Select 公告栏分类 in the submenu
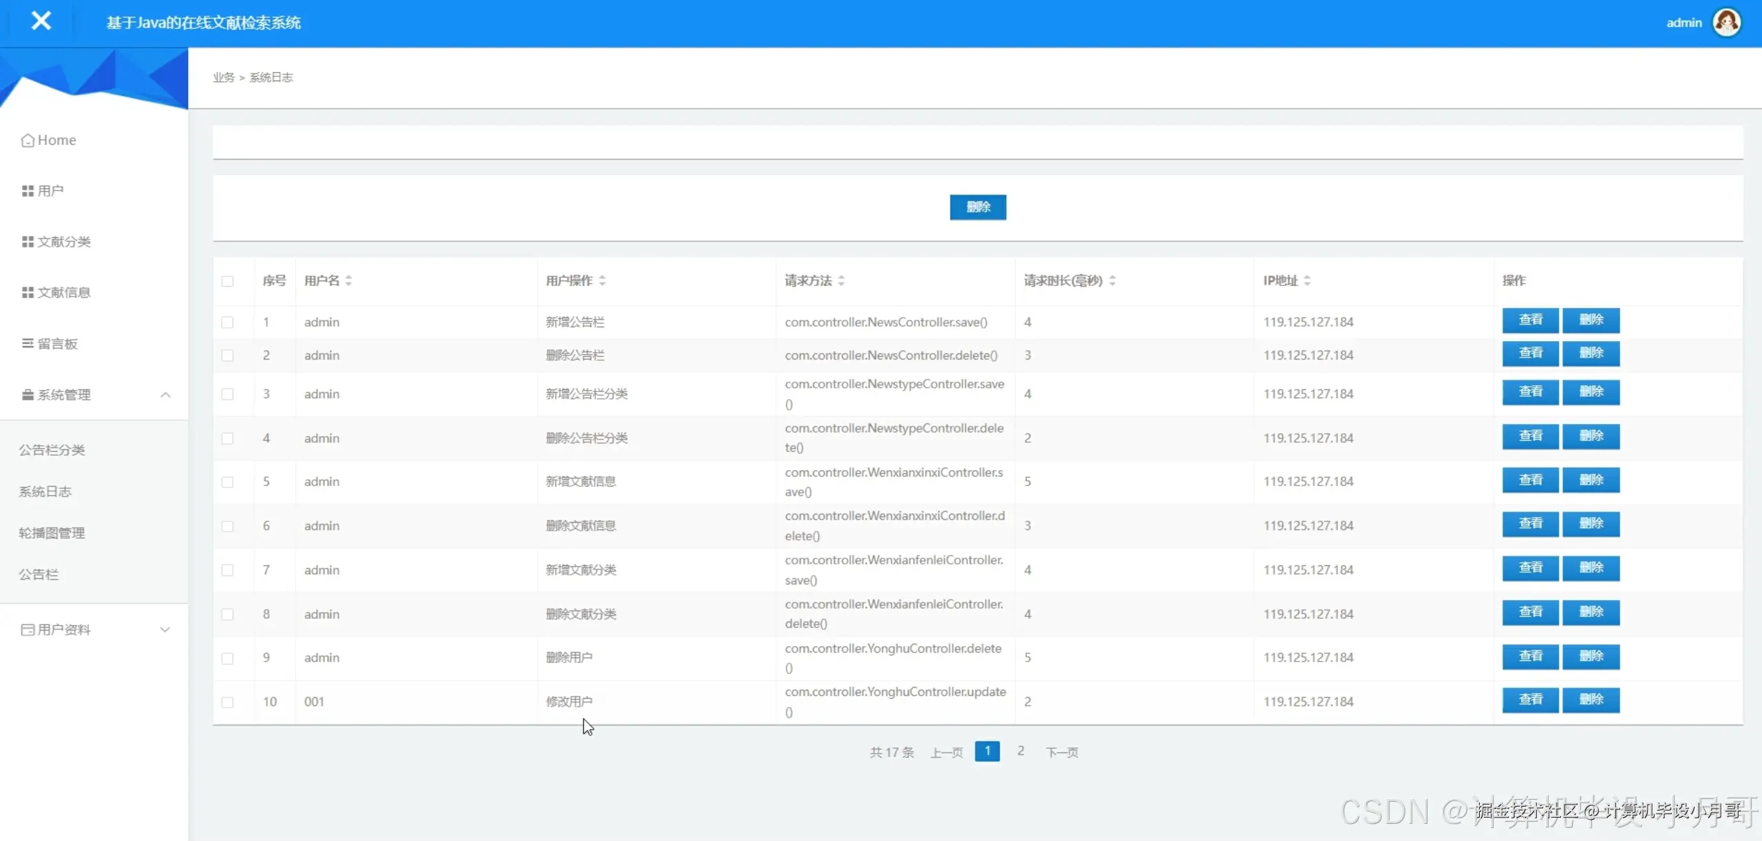The width and height of the screenshot is (1762, 841). 52,450
